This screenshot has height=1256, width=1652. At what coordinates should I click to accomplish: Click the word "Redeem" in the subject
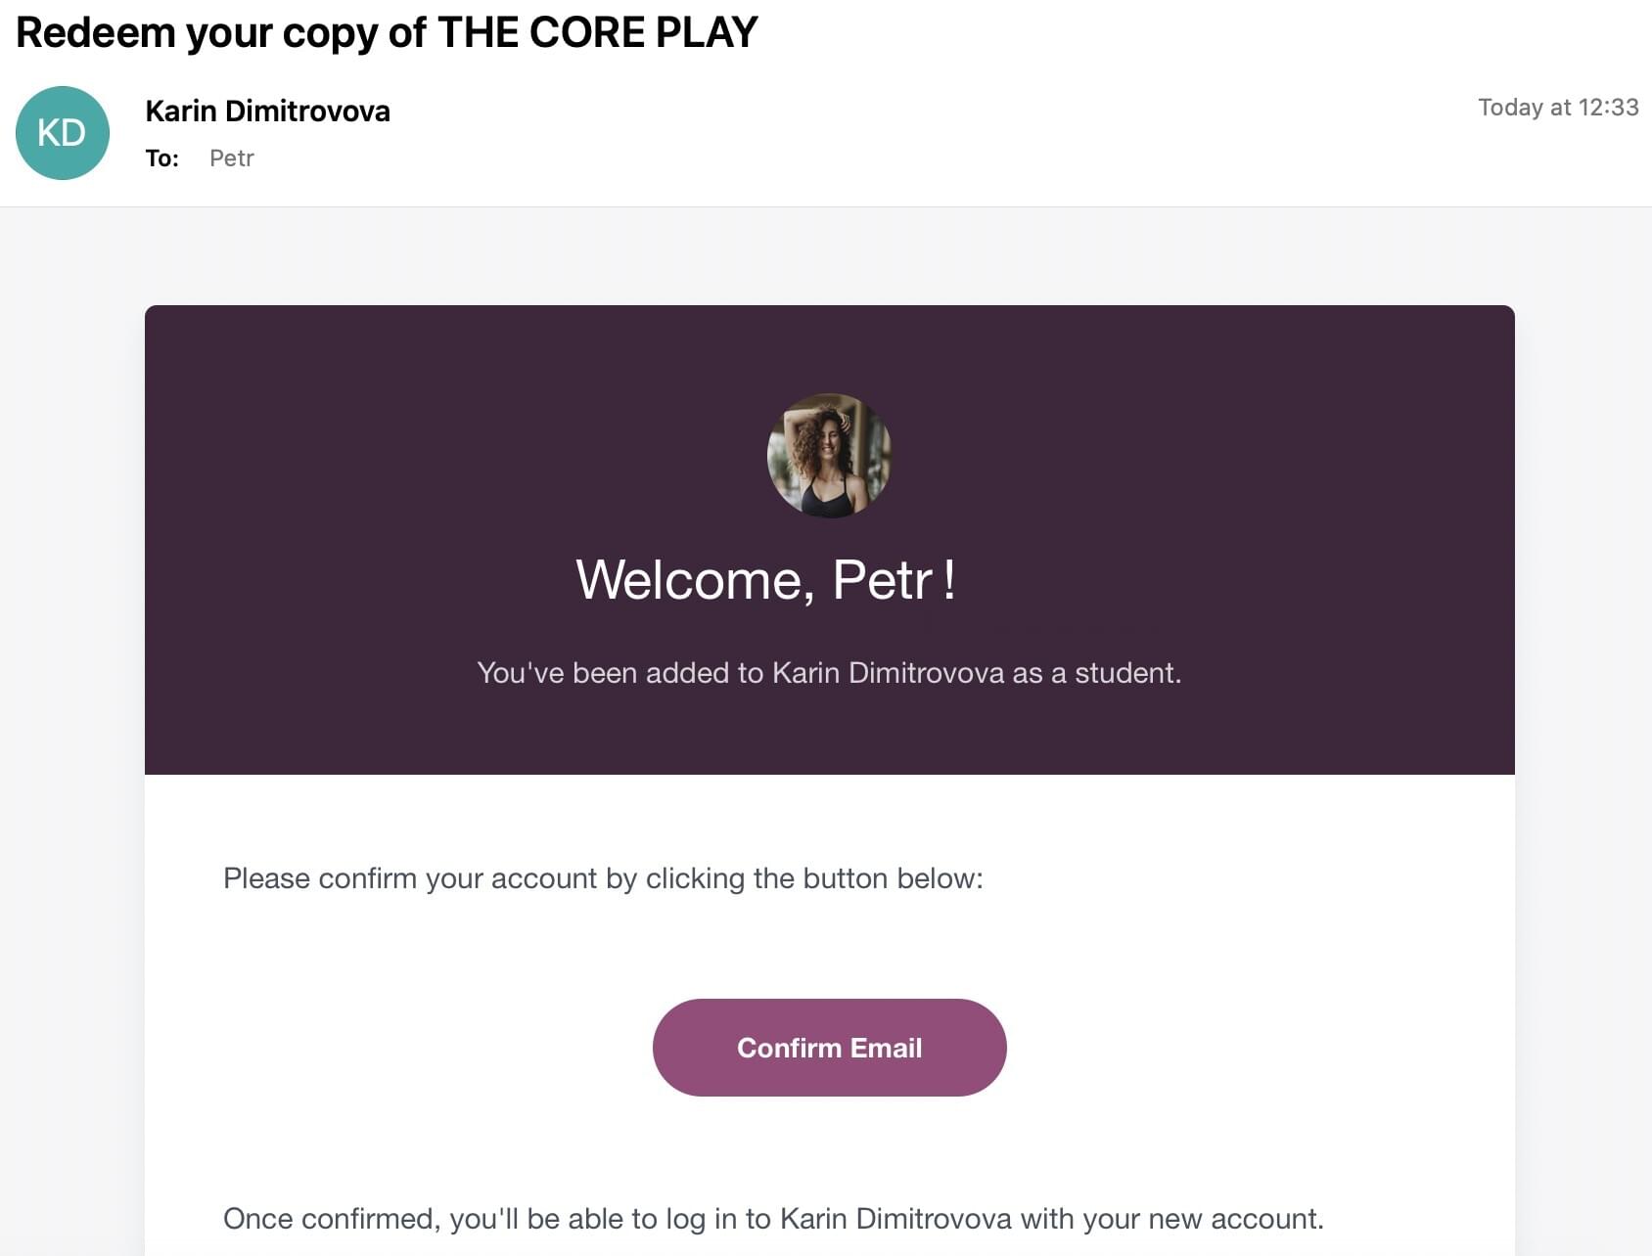[95, 33]
